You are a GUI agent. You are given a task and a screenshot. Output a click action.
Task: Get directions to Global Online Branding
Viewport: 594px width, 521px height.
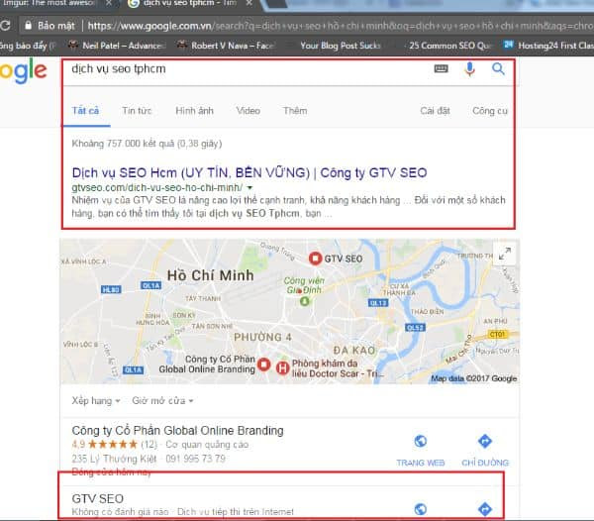(485, 441)
